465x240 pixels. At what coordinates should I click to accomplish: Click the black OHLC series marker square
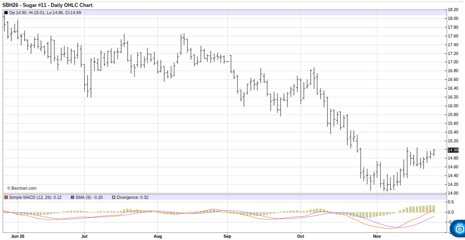point(6,13)
